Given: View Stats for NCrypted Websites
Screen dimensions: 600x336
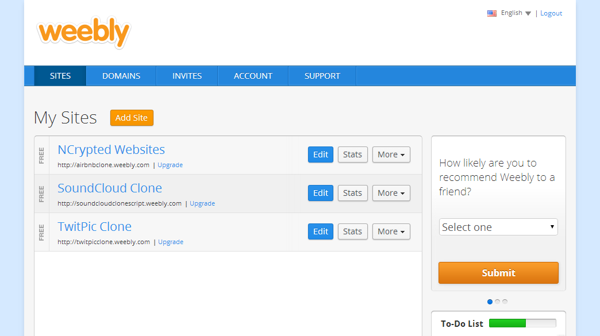Looking at the screenshot, I should click(352, 155).
